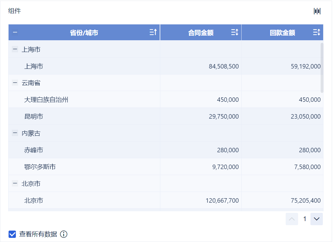Collapse the 上海市 province group
Image resolution: width=333 pixels, height=242 pixels.
click(15, 49)
